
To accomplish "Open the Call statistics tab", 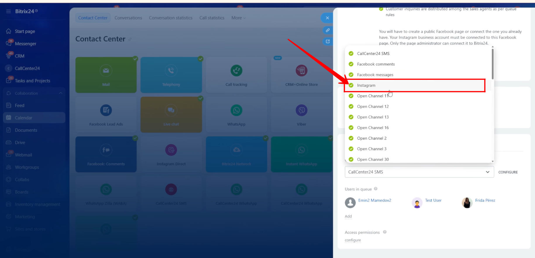I will 212,18.
